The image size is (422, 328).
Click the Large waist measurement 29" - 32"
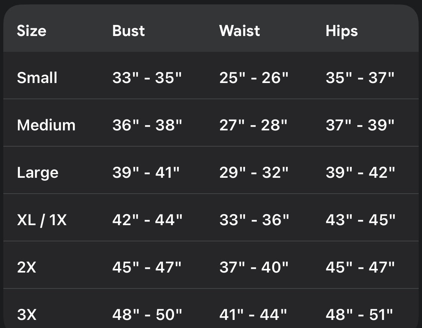[254, 173]
